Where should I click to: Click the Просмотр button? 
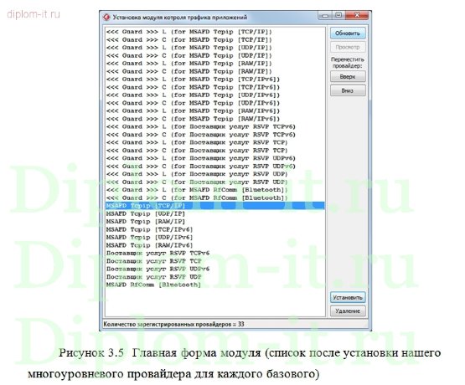[348, 47]
